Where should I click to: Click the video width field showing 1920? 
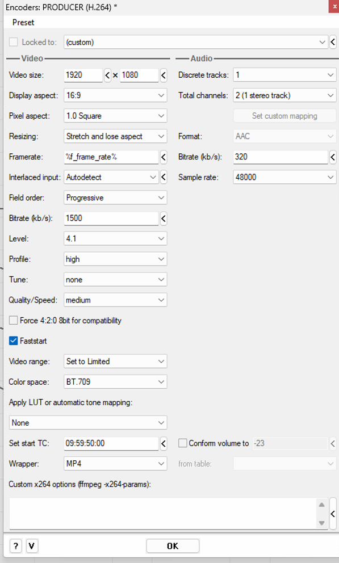coord(83,75)
